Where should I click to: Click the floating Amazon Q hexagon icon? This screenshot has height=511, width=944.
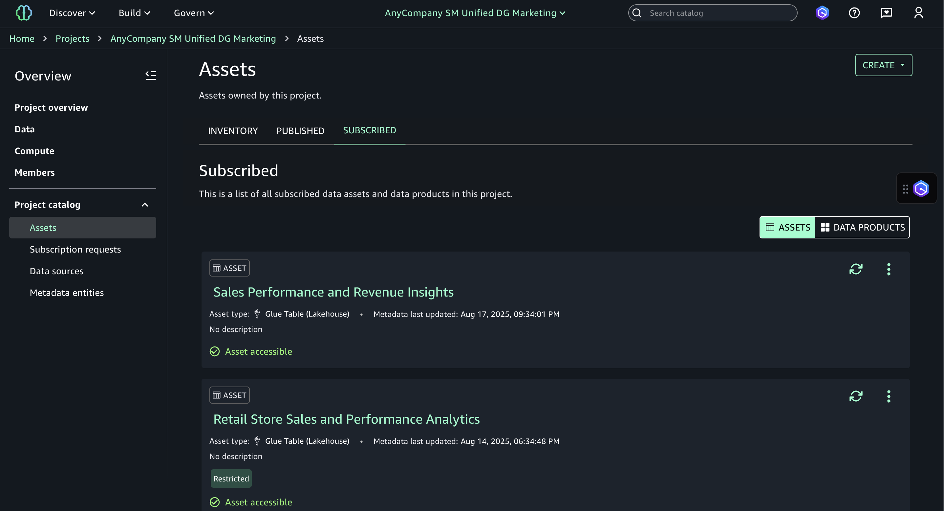[x=921, y=189]
